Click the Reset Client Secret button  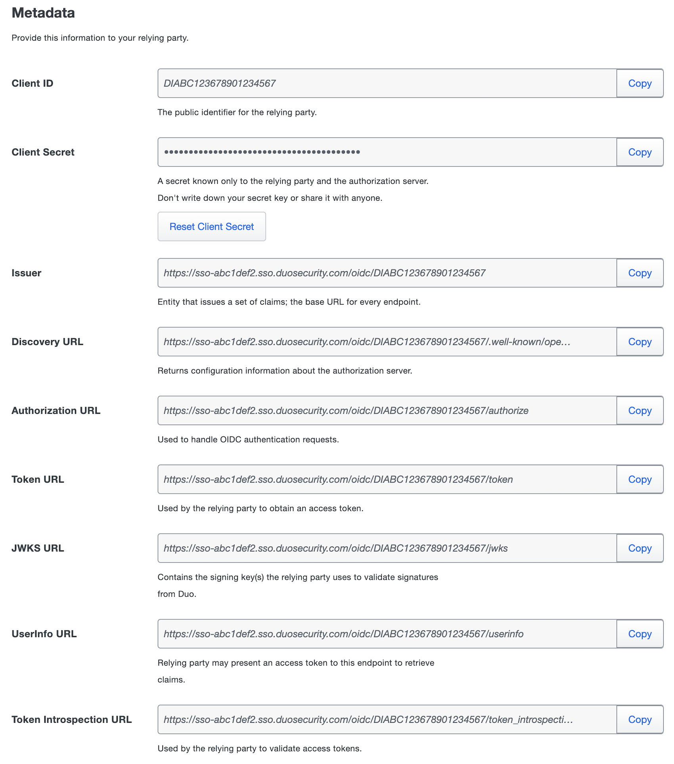(211, 226)
